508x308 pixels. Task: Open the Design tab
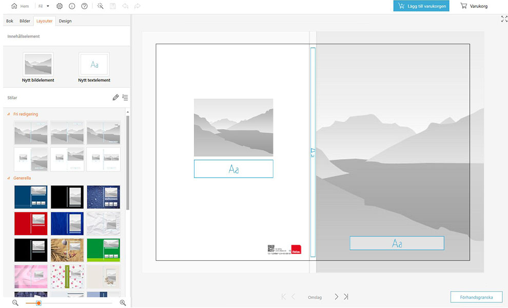click(x=65, y=21)
